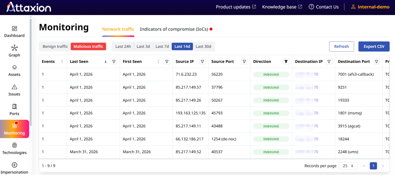Click the 1 - 9 / 9 record count
Screen dimensions: 395x175
pyautogui.click(x=49, y=166)
